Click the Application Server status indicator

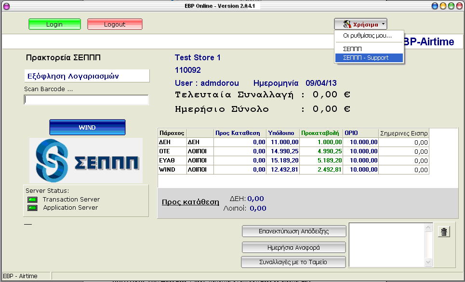32,208
